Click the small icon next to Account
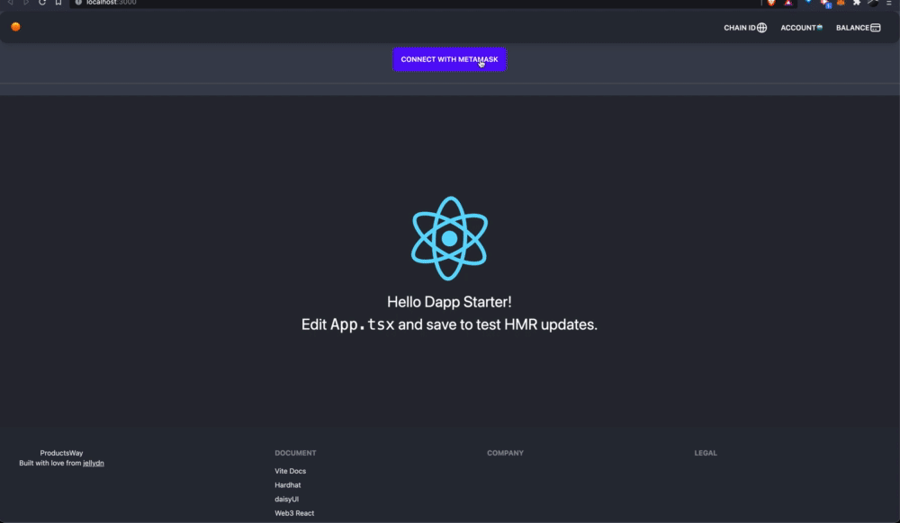The width and height of the screenshot is (900, 523). tap(820, 27)
